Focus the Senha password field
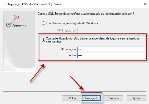 (x=111, y=55)
